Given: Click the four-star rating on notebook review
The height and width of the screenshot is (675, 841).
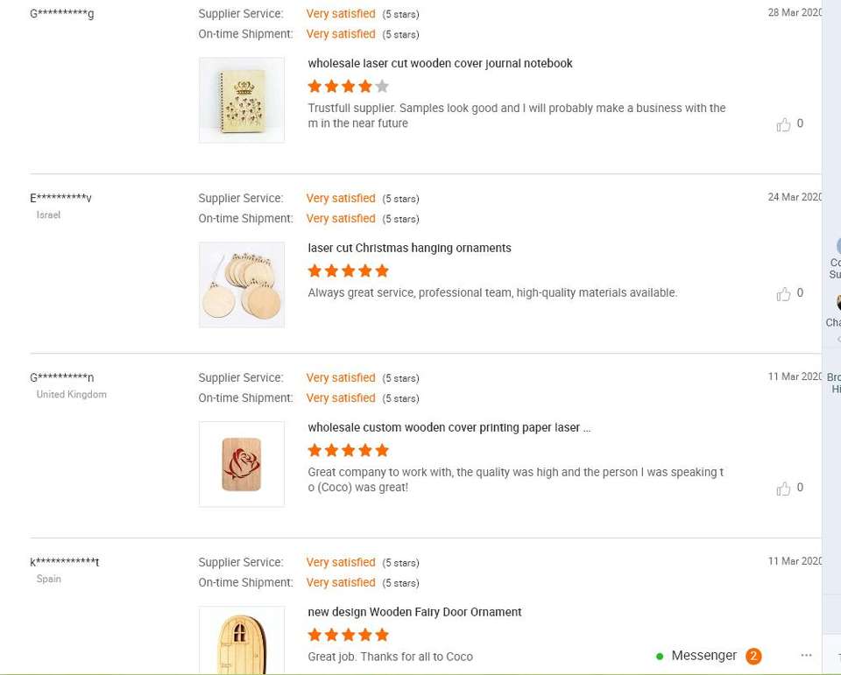Looking at the screenshot, I should pos(348,87).
